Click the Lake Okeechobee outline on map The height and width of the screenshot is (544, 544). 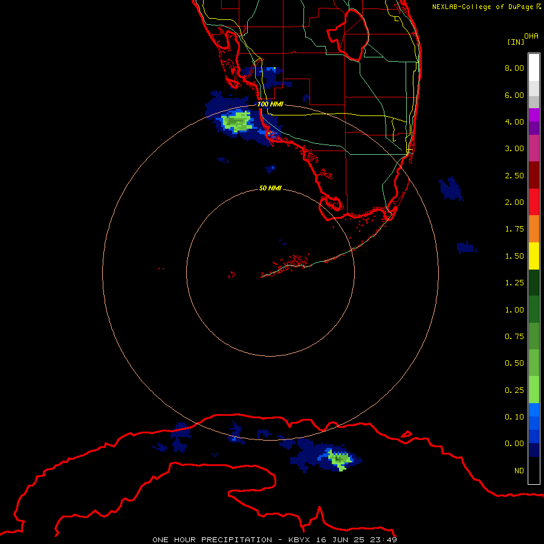pyautogui.click(x=348, y=34)
